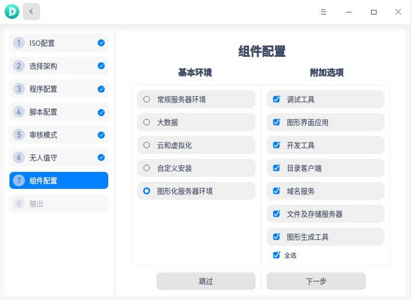Image resolution: width=411 pixels, height=300 pixels.
Task: Uncheck the 图形界面应用 checkbox
Action: point(276,122)
